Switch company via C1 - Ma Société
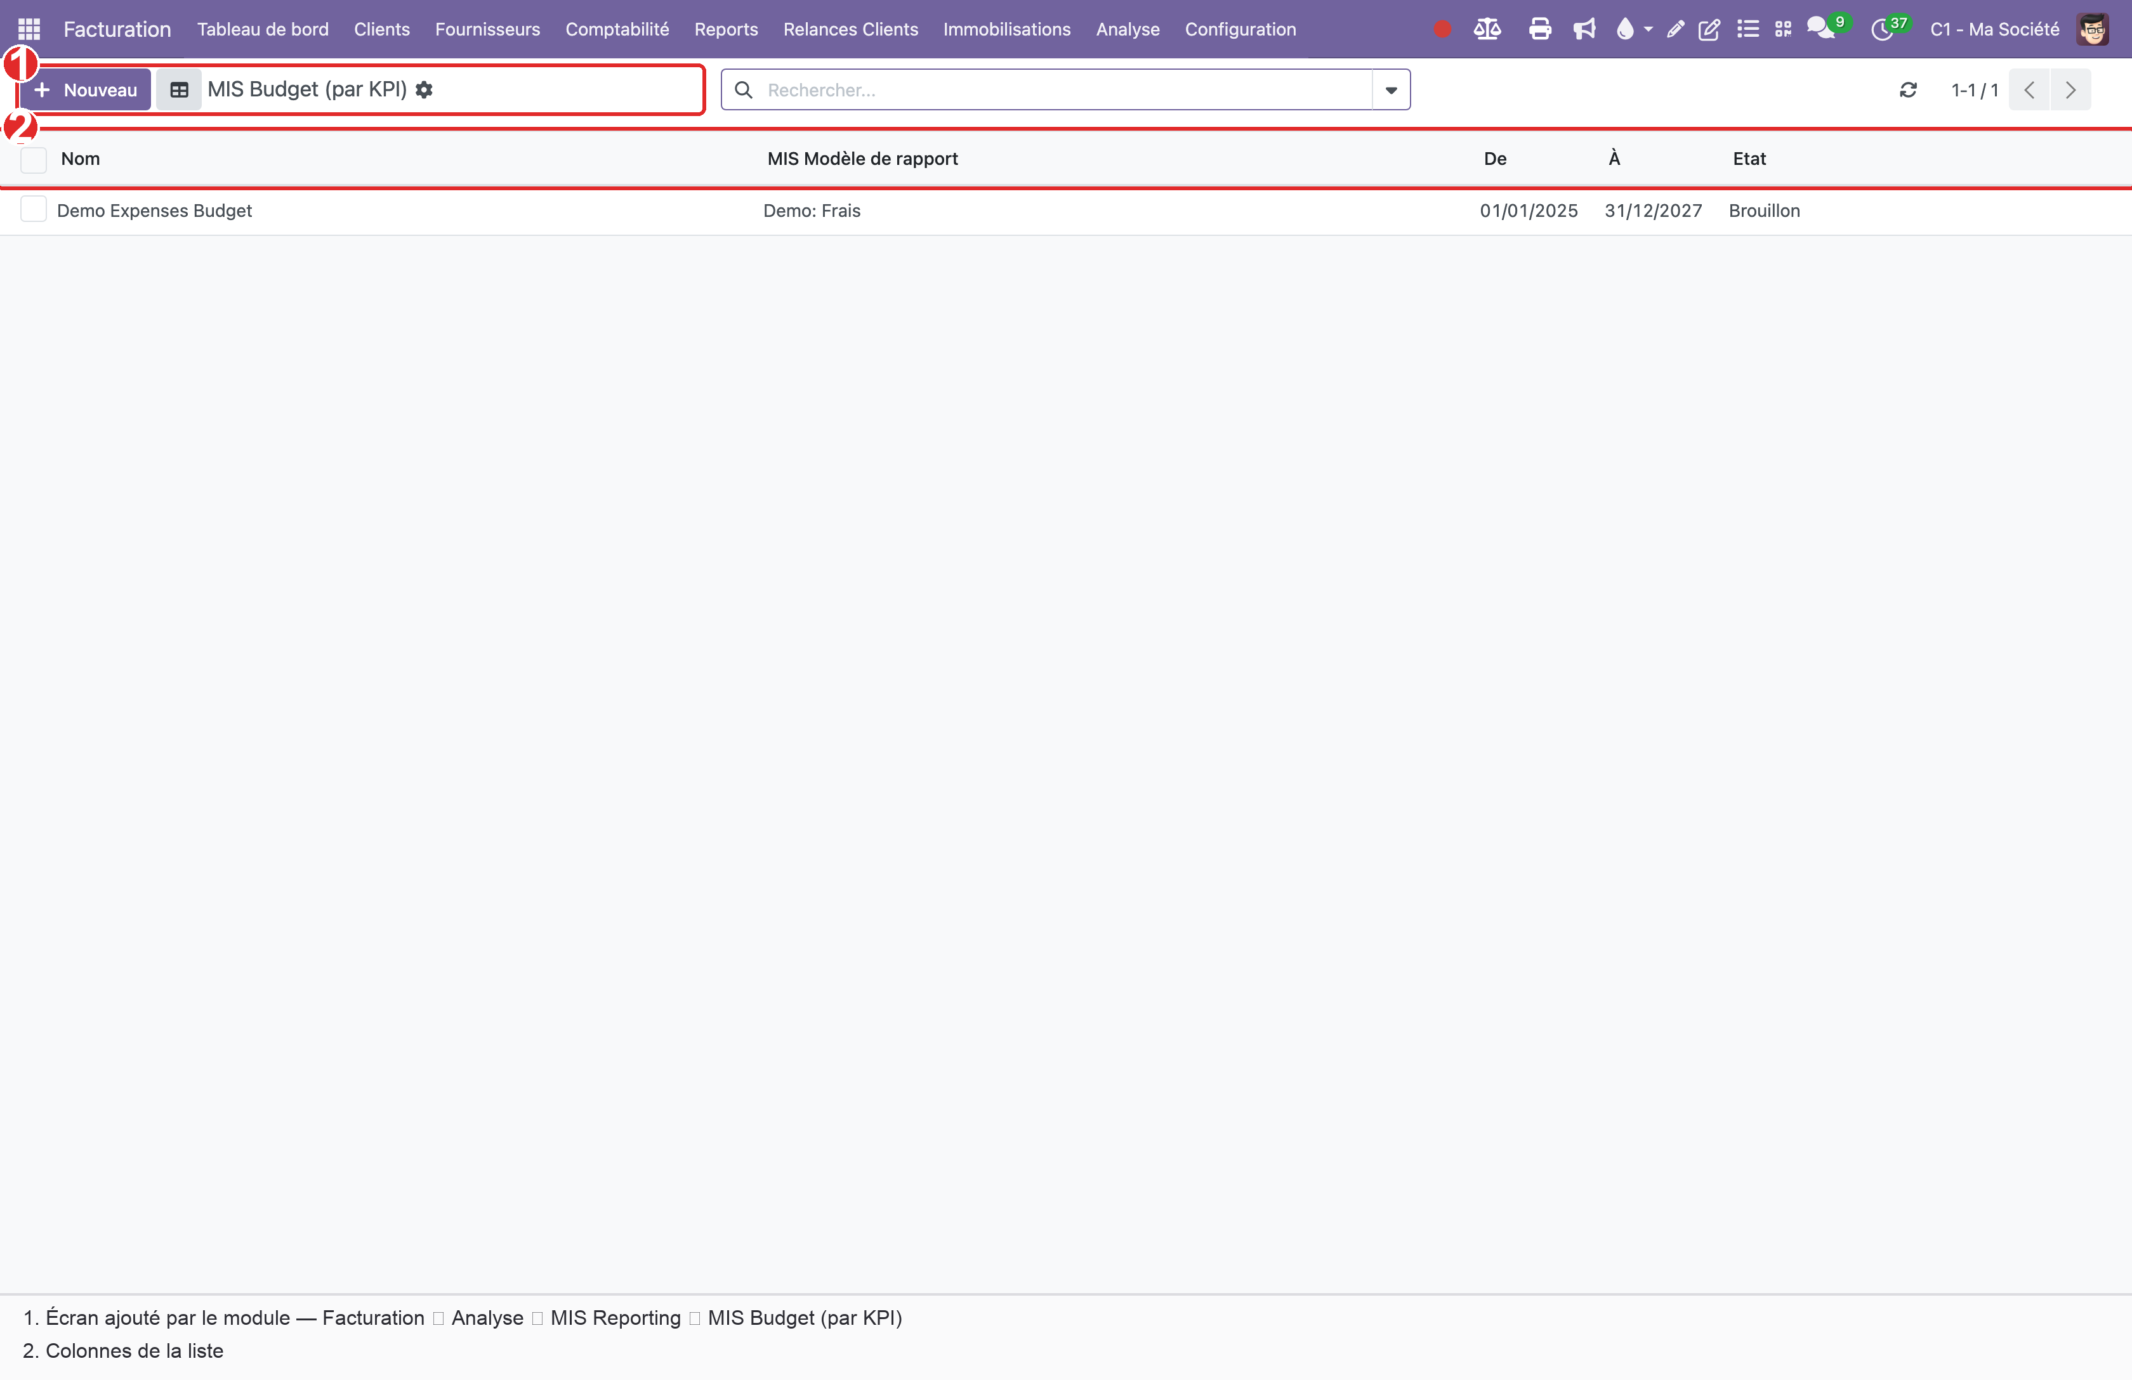Viewport: 2132px width, 1380px height. pyautogui.click(x=1995, y=30)
